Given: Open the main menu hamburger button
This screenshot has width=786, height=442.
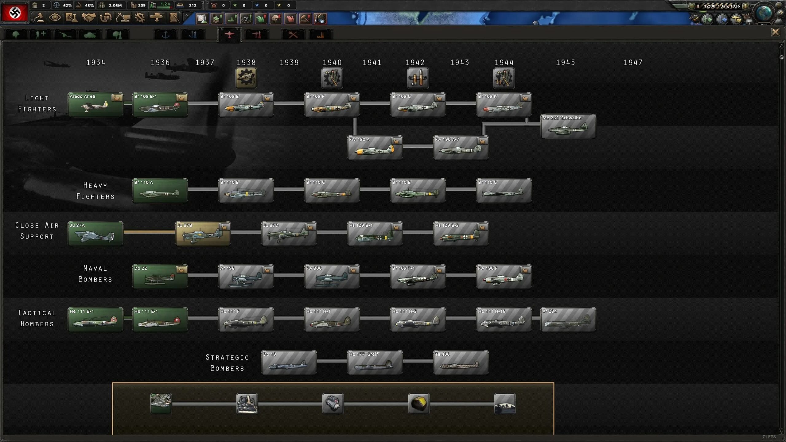Looking at the screenshot, I should (779, 5).
